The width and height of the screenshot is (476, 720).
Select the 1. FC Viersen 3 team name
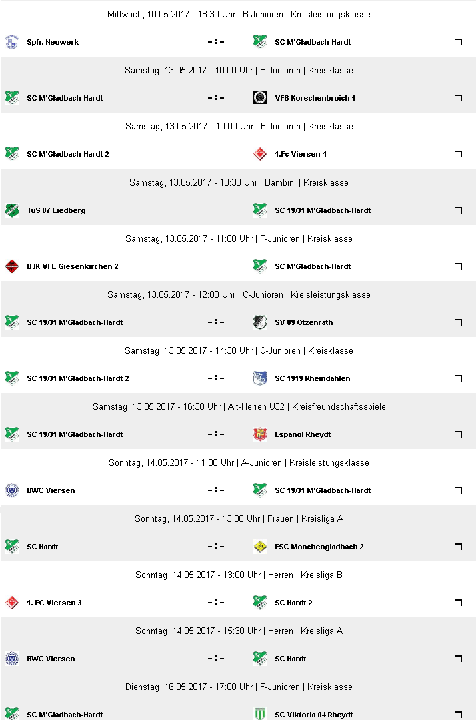[x=54, y=603]
